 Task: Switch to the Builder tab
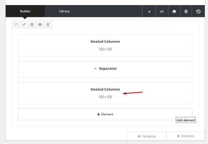point(25,11)
